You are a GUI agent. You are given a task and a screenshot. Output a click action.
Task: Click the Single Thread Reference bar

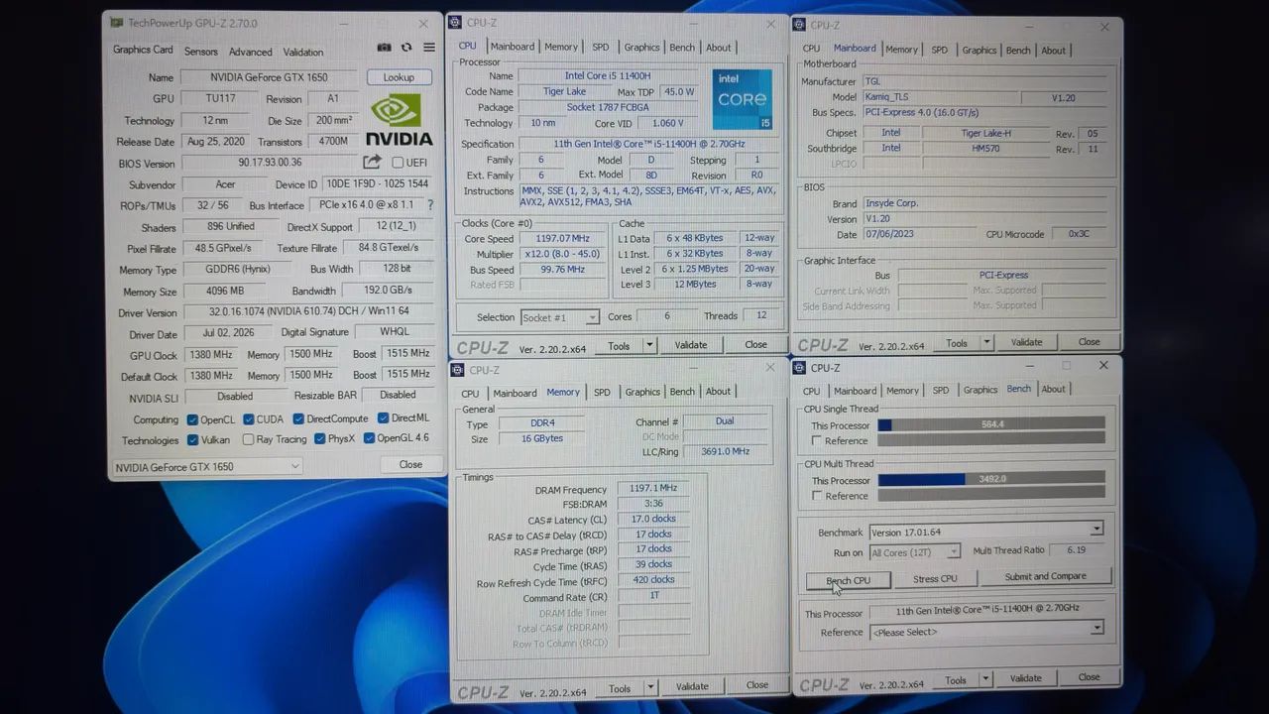[x=991, y=439]
